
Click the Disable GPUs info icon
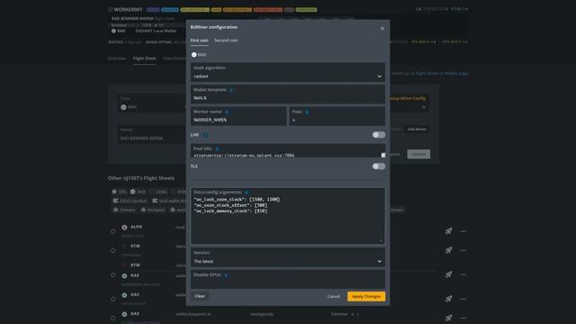pos(226,275)
